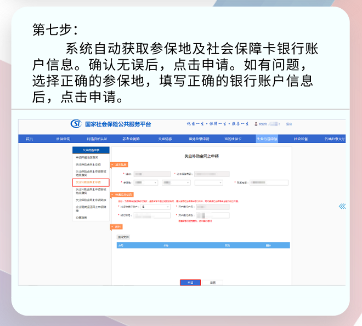Click the 银行账号 input field
362x326 pixels.
click(152, 215)
